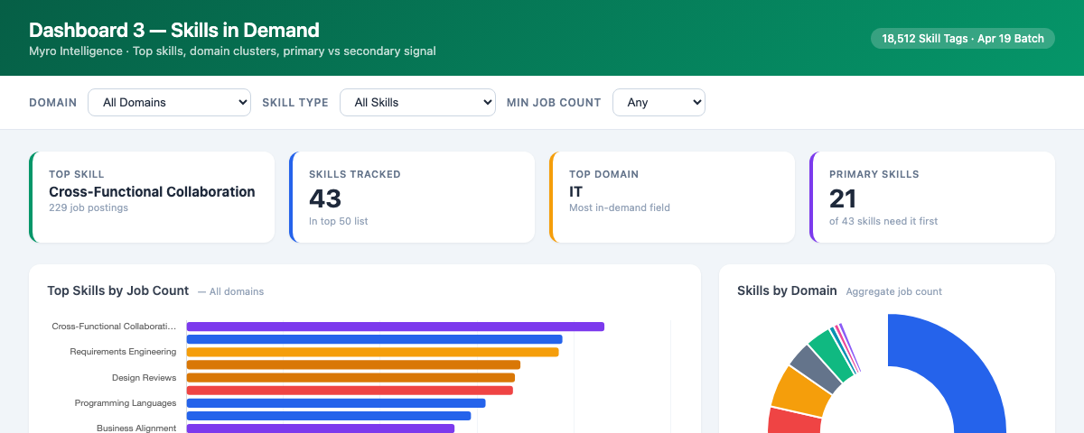Click the Cross-Functional Collaborati… axis label

coord(115,327)
